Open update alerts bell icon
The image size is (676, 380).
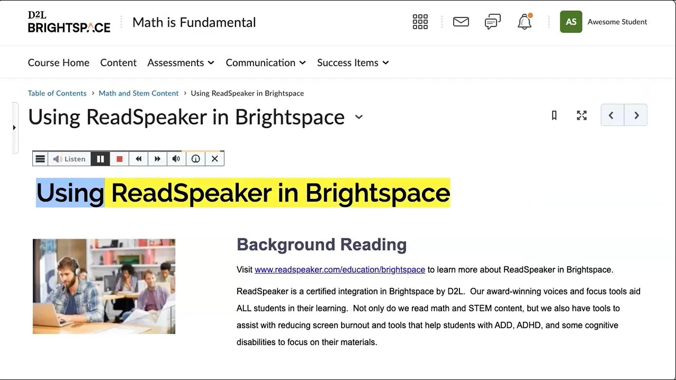pyautogui.click(x=524, y=22)
